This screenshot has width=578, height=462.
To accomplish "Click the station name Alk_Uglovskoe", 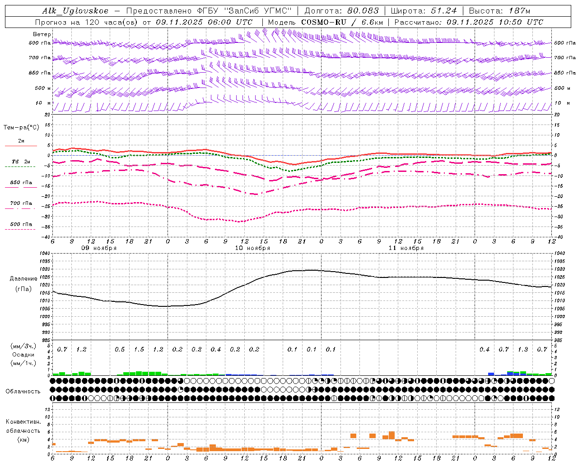I will (75, 11).
